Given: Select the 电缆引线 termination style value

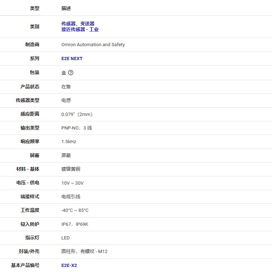Looking at the screenshot, I should (71, 196).
